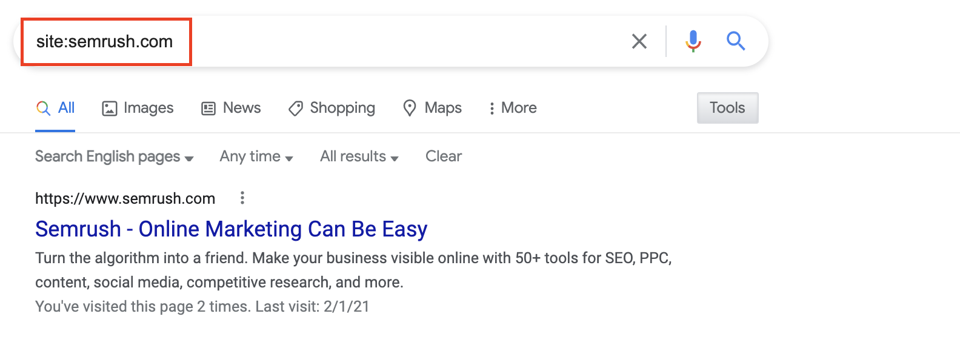The width and height of the screenshot is (960, 342).
Task: Click the Images tab label
Action: [x=148, y=108]
